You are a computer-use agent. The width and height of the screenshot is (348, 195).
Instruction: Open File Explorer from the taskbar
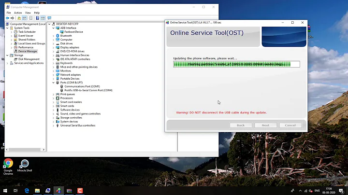(x=37, y=191)
